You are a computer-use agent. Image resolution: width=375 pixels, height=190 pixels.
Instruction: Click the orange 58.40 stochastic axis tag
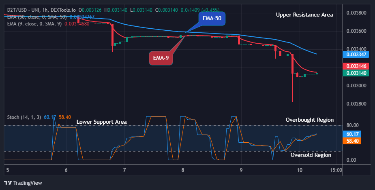tap(352, 141)
